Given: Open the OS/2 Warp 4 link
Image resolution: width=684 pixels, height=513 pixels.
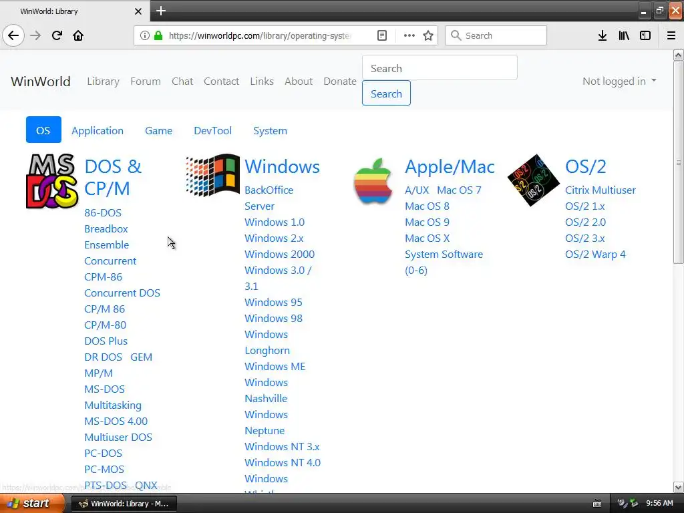Looking at the screenshot, I should pyautogui.click(x=595, y=254).
